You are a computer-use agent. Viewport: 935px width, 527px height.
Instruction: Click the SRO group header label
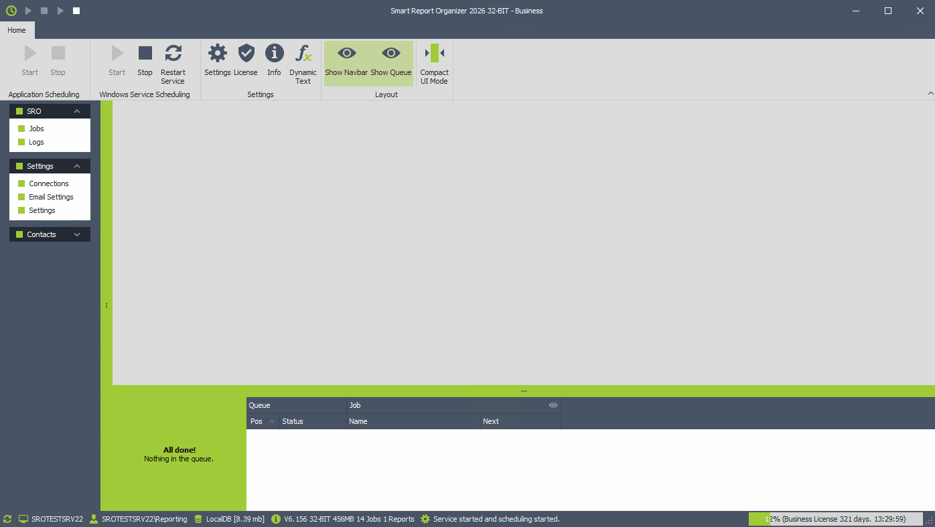pos(34,111)
